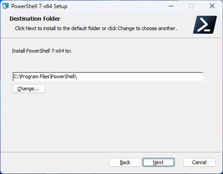
Task: Cancel the PowerShell installation
Action: [x=200, y=162]
